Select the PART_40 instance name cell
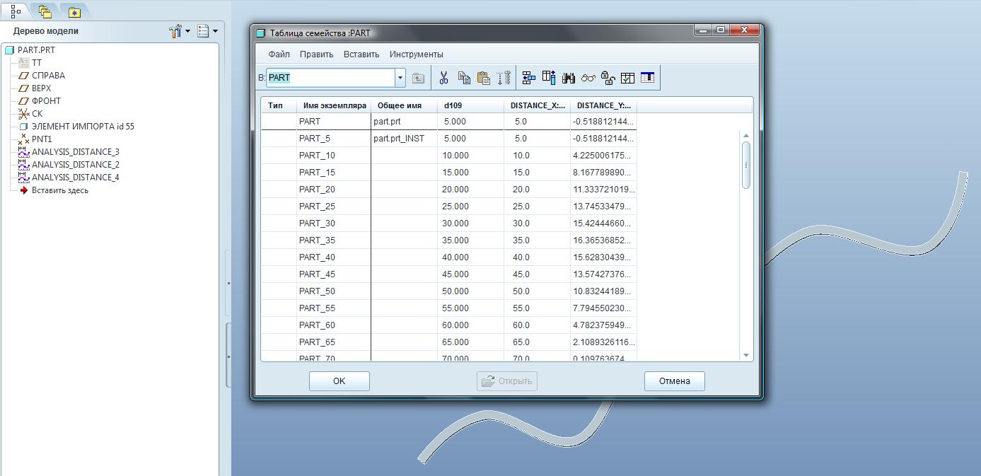The image size is (981, 476). [334, 257]
